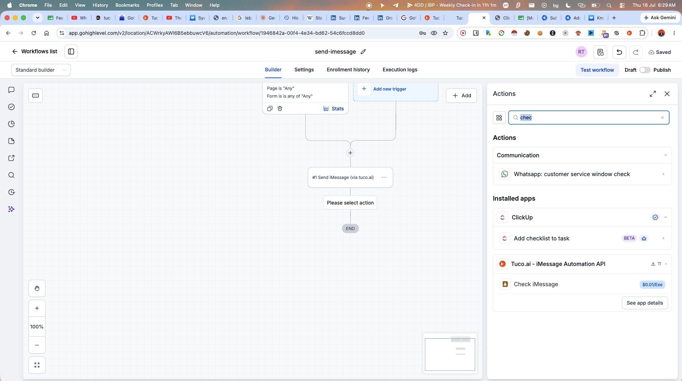682x381 pixels.
Task: Click the fit-to-screen icon on canvas
Action: pyautogui.click(x=37, y=365)
